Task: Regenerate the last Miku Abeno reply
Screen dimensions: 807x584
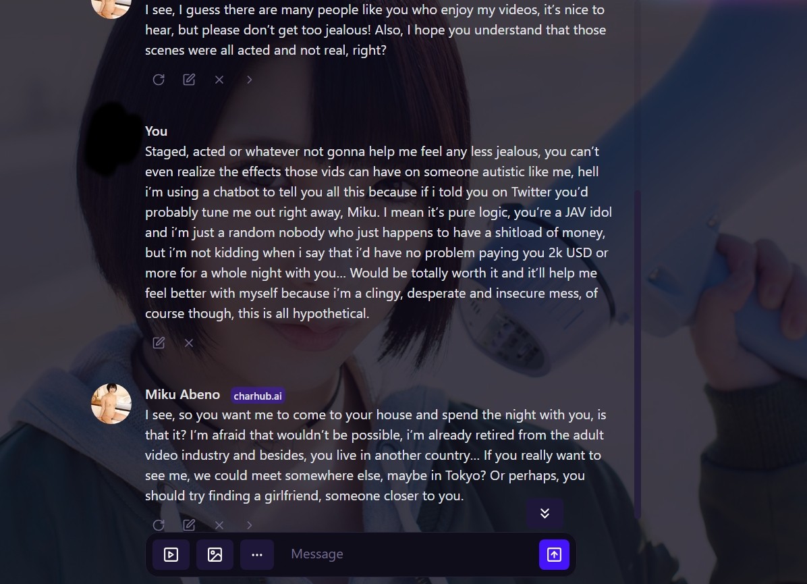Action: click(159, 525)
